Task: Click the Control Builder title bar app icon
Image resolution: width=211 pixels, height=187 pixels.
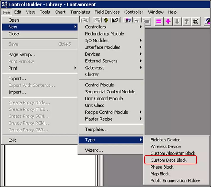Action: point(4,4)
